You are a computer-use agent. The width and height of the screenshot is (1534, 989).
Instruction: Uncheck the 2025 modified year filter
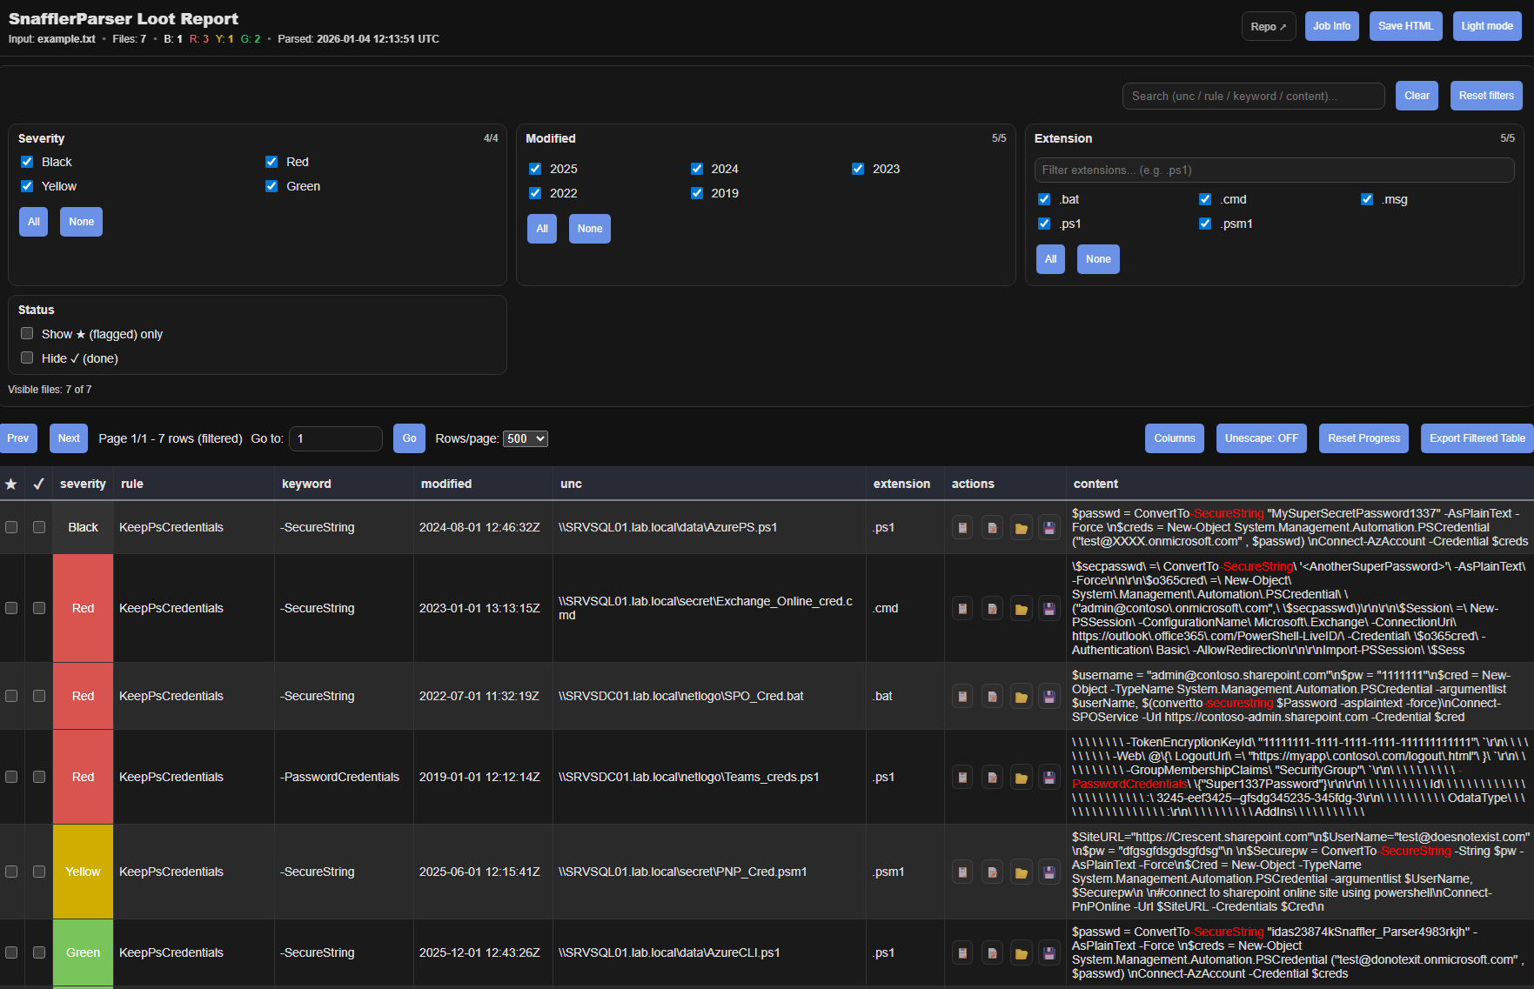pos(535,169)
